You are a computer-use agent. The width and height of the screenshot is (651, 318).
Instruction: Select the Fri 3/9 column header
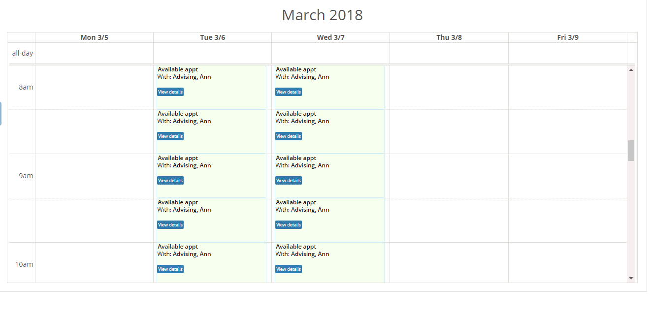pyautogui.click(x=567, y=37)
